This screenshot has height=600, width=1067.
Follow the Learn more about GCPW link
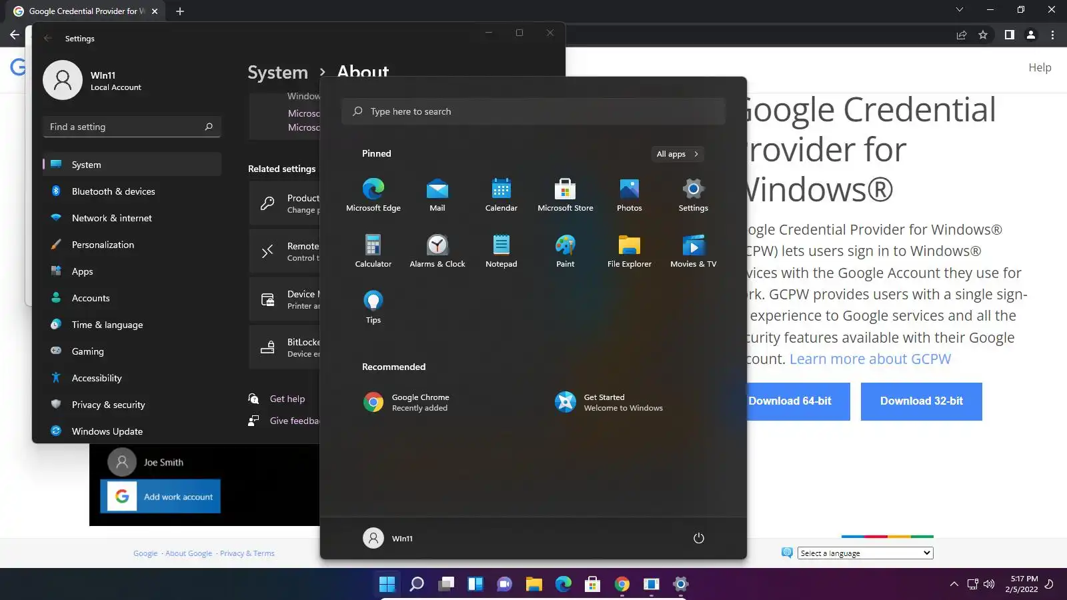pyautogui.click(x=870, y=359)
